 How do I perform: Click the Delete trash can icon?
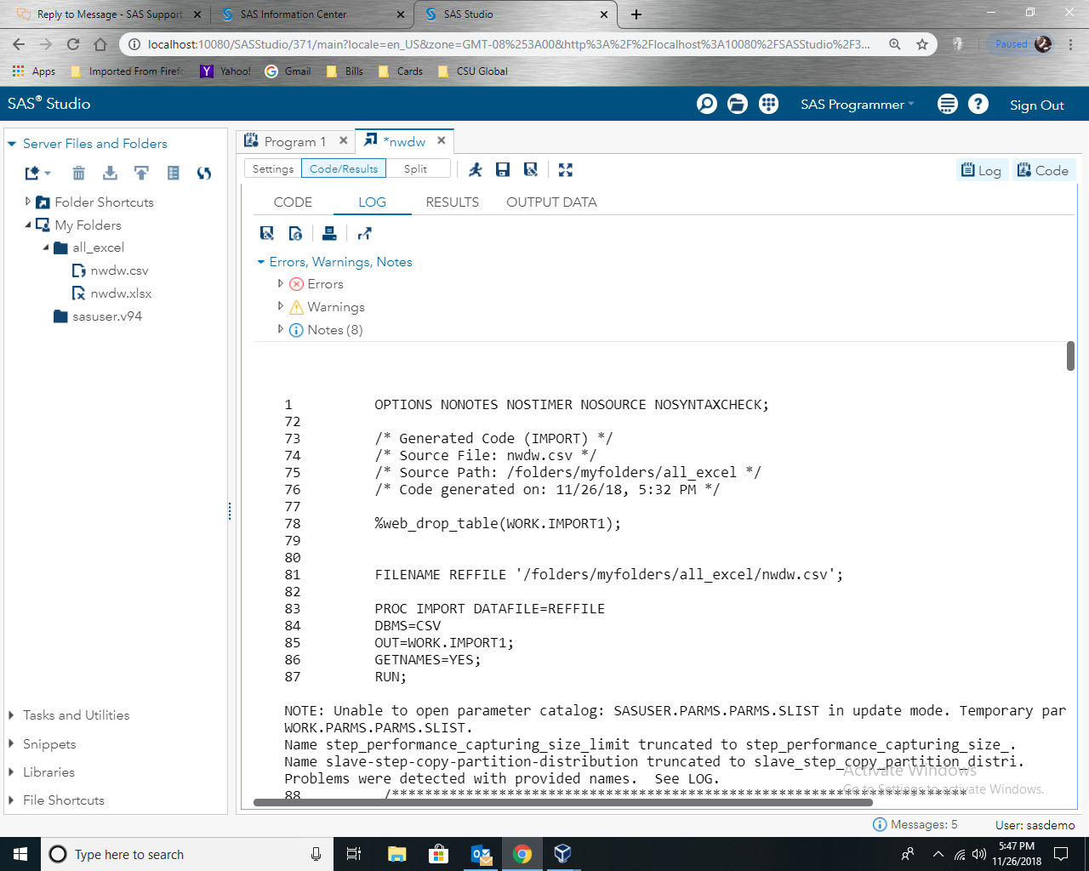tap(78, 174)
